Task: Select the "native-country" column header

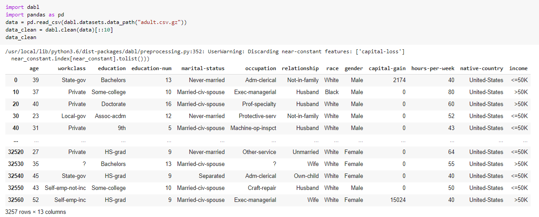Action: pyautogui.click(x=482, y=68)
